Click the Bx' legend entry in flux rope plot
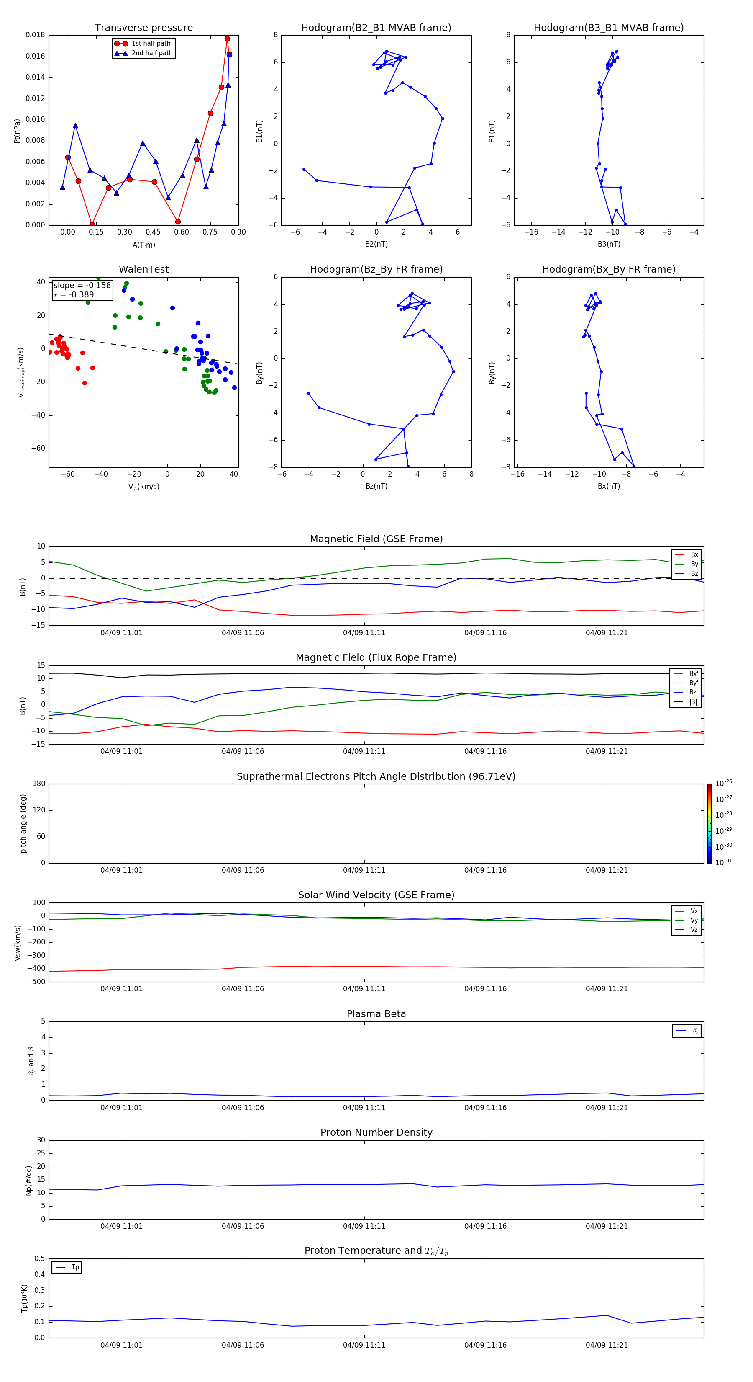Viewport: 753px width, 1382px height. 686,674
